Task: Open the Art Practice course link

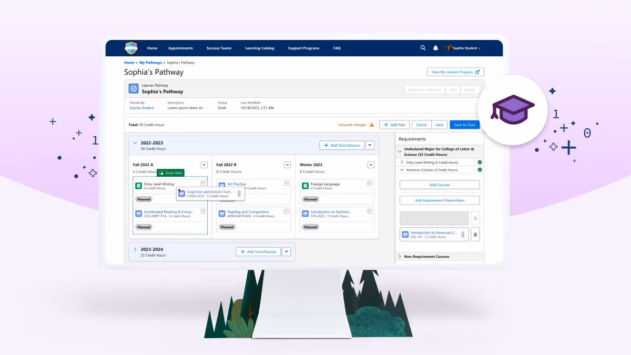Action: click(237, 184)
